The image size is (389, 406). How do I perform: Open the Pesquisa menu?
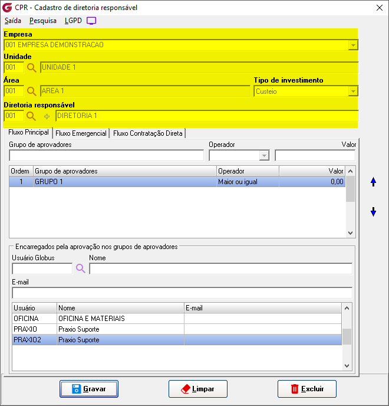tap(43, 21)
